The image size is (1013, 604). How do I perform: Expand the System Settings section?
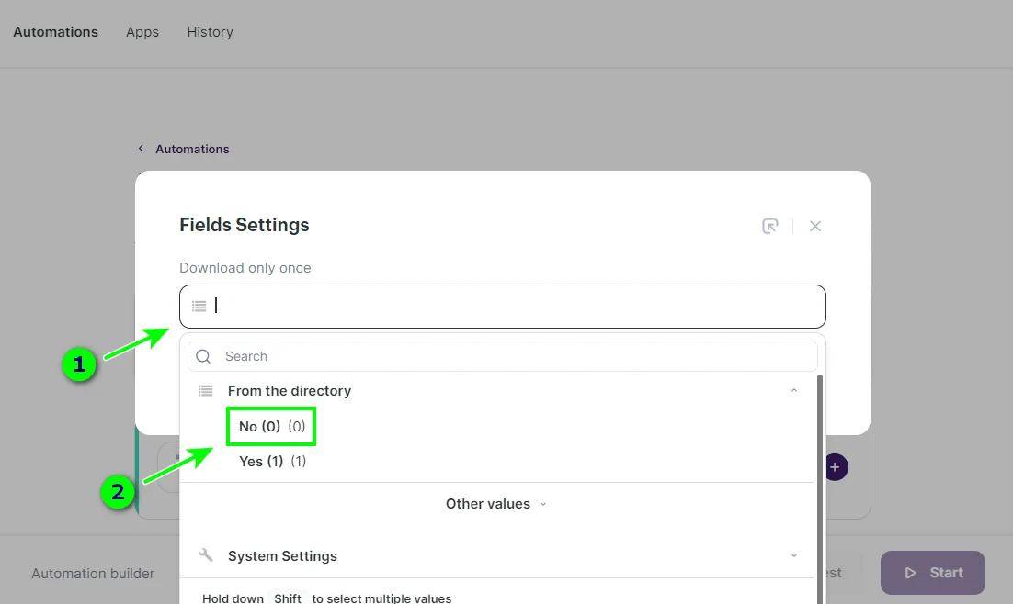pyautogui.click(x=794, y=555)
